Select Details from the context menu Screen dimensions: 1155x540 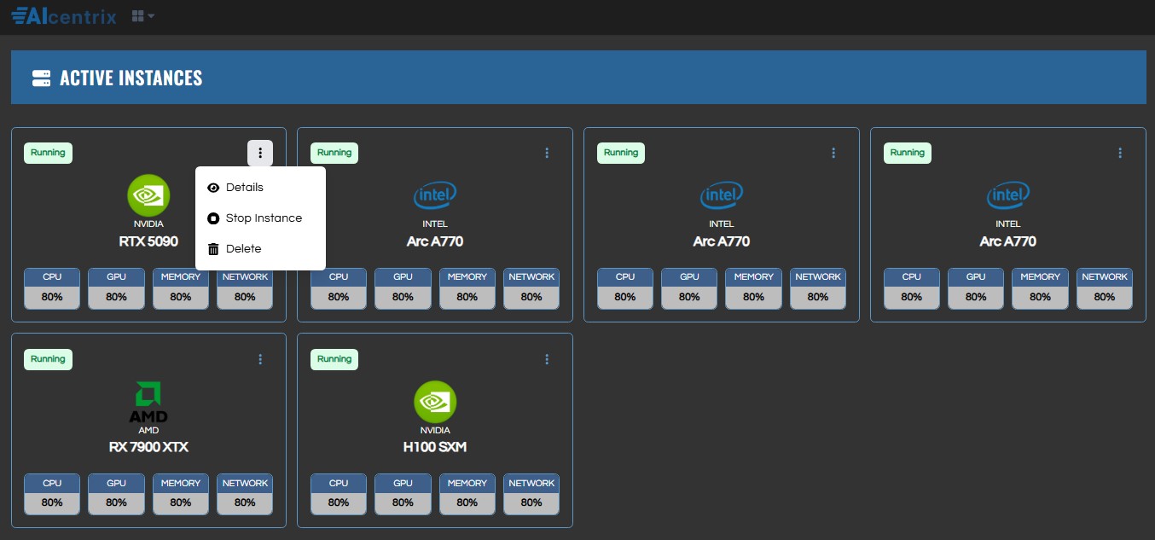[244, 188]
